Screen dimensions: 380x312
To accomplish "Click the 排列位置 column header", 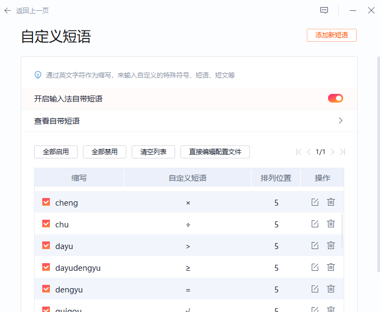I will click(x=275, y=178).
